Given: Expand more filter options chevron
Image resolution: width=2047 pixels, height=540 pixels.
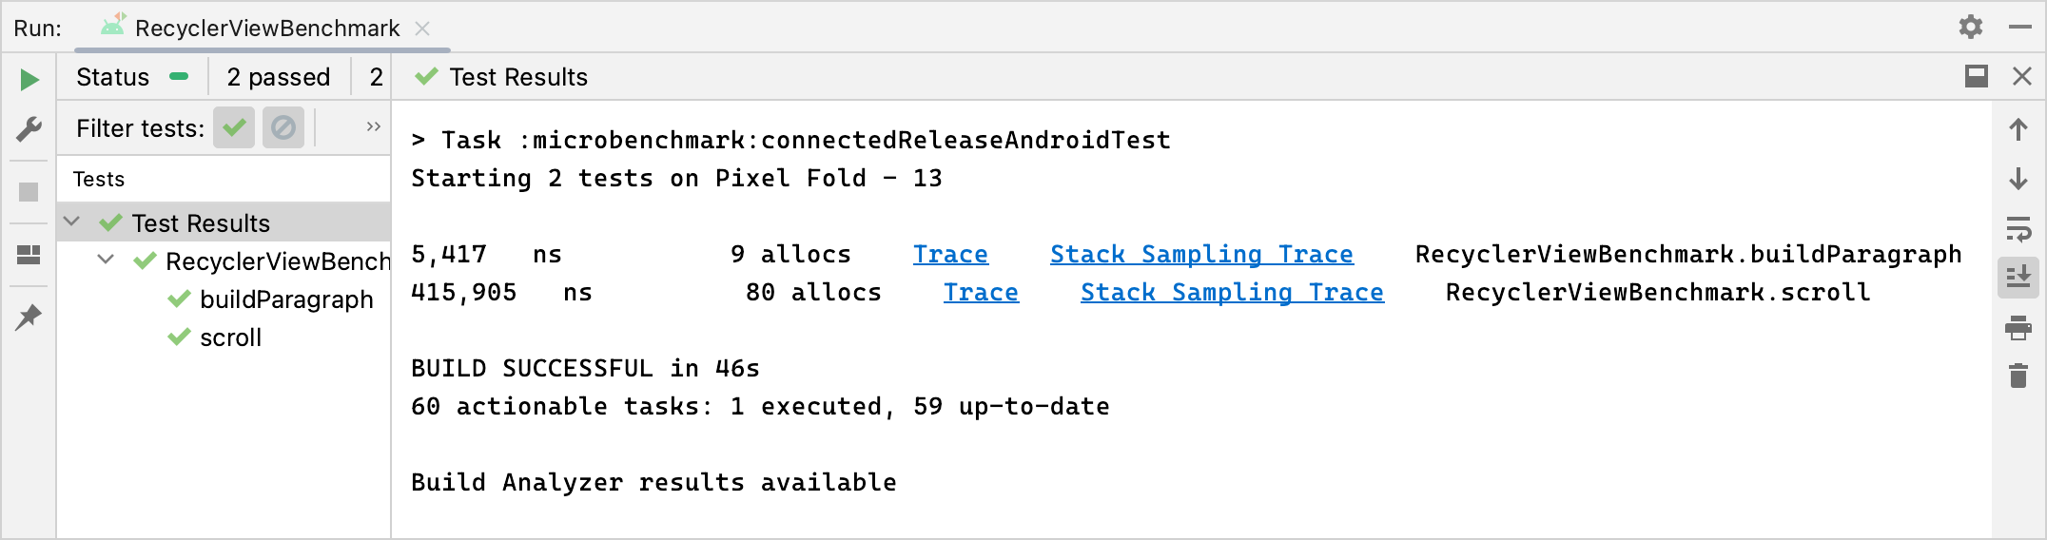Looking at the screenshot, I should [x=373, y=127].
